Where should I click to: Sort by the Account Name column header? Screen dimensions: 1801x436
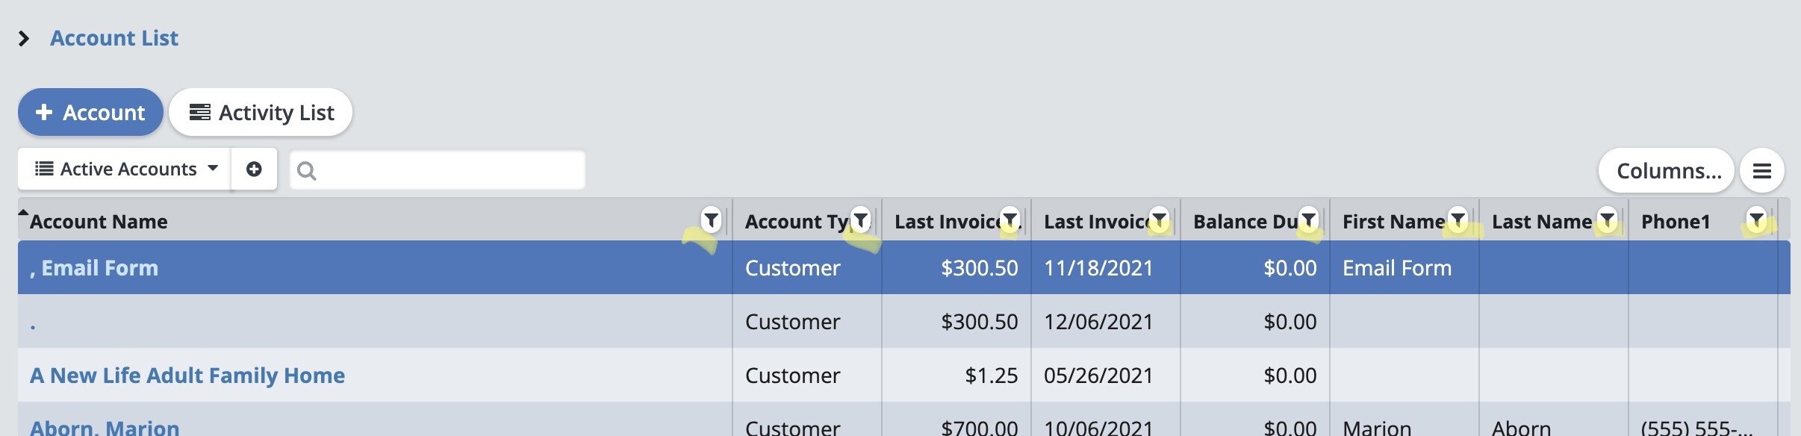[99, 222]
